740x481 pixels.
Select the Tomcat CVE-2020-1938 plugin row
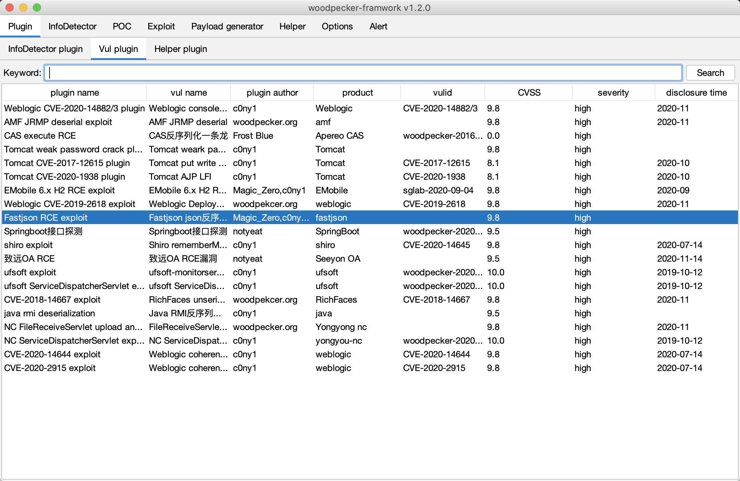tap(65, 177)
